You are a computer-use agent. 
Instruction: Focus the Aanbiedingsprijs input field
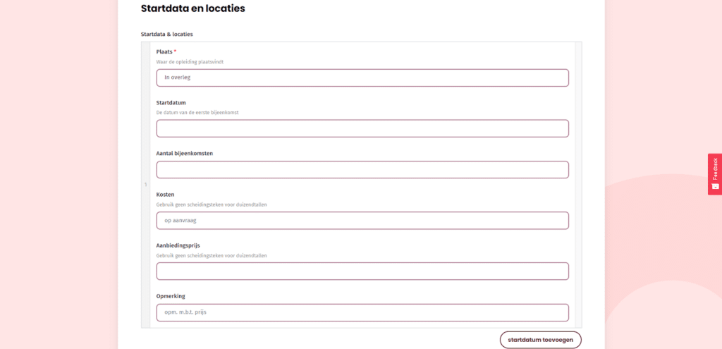coord(362,271)
